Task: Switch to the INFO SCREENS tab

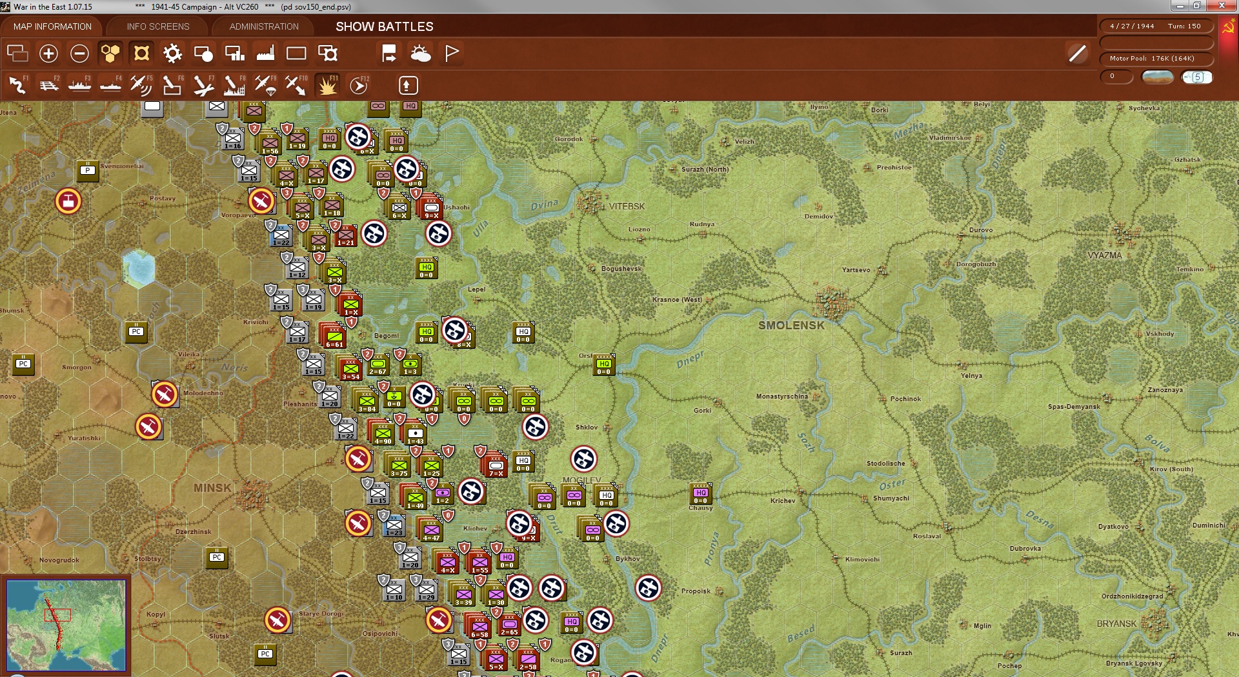Action: pyautogui.click(x=158, y=26)
